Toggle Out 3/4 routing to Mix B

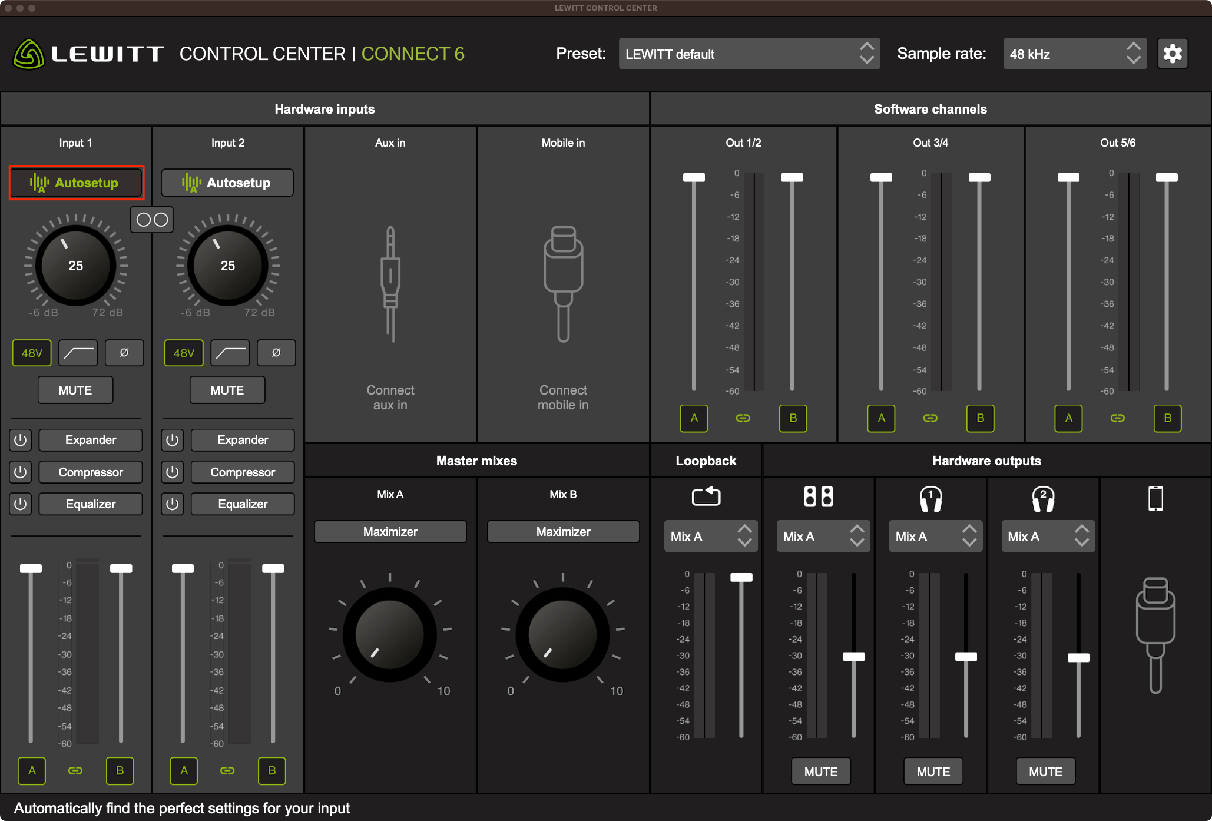[981, 418]
